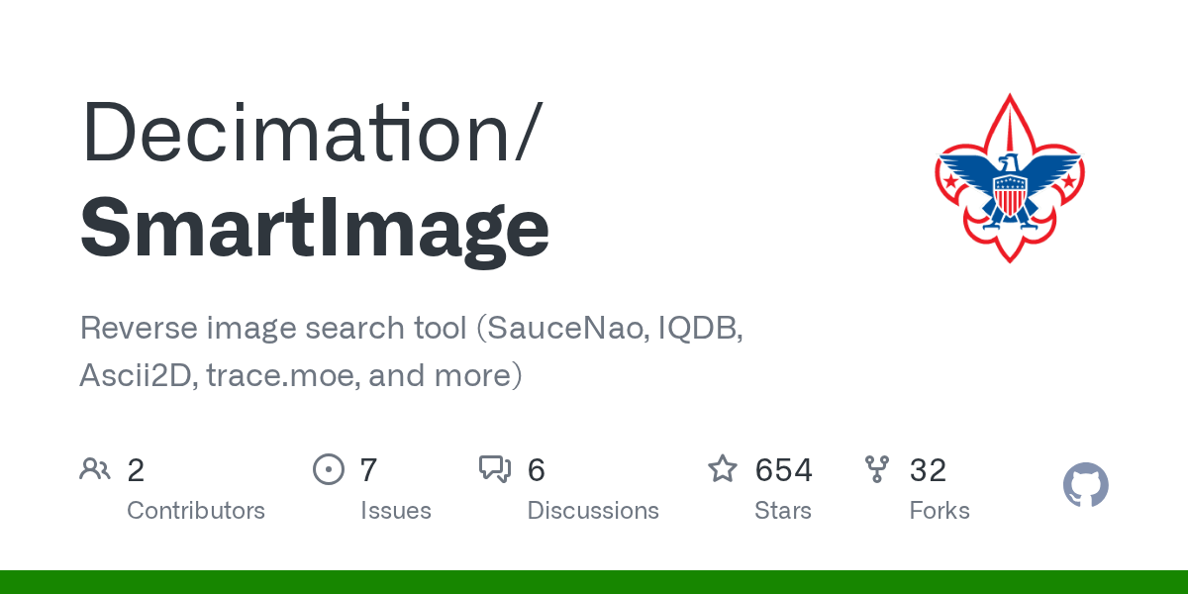Click the GitHub Octocat logo

coord(1085,486)
